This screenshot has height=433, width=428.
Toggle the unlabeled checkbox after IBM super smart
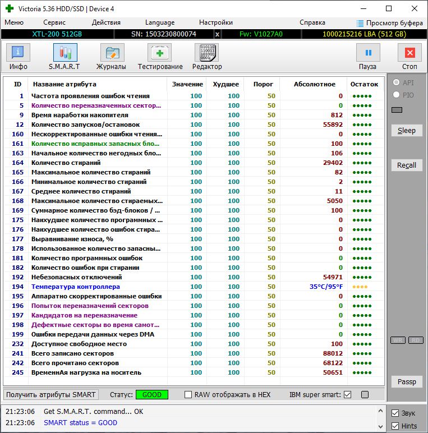pyautogui.click(x=365, y=395)
